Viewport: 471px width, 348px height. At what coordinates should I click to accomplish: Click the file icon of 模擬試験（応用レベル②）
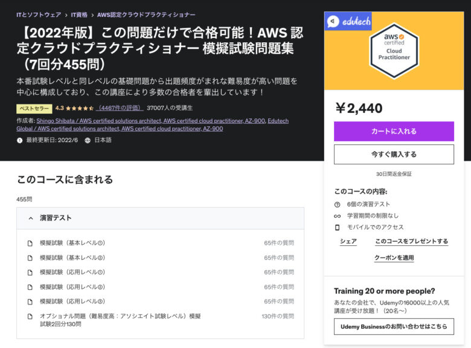tap(30, 287)
